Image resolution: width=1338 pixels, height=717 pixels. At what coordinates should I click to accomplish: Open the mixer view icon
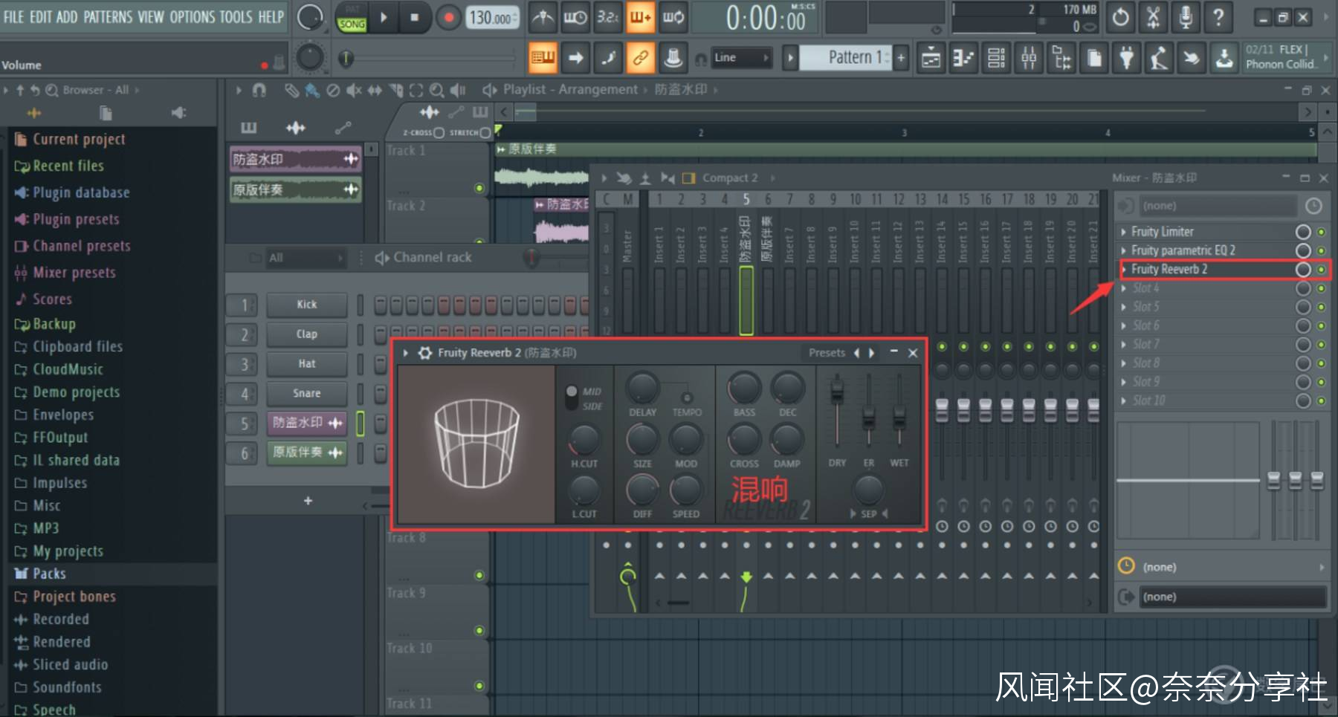point(1029,58)
